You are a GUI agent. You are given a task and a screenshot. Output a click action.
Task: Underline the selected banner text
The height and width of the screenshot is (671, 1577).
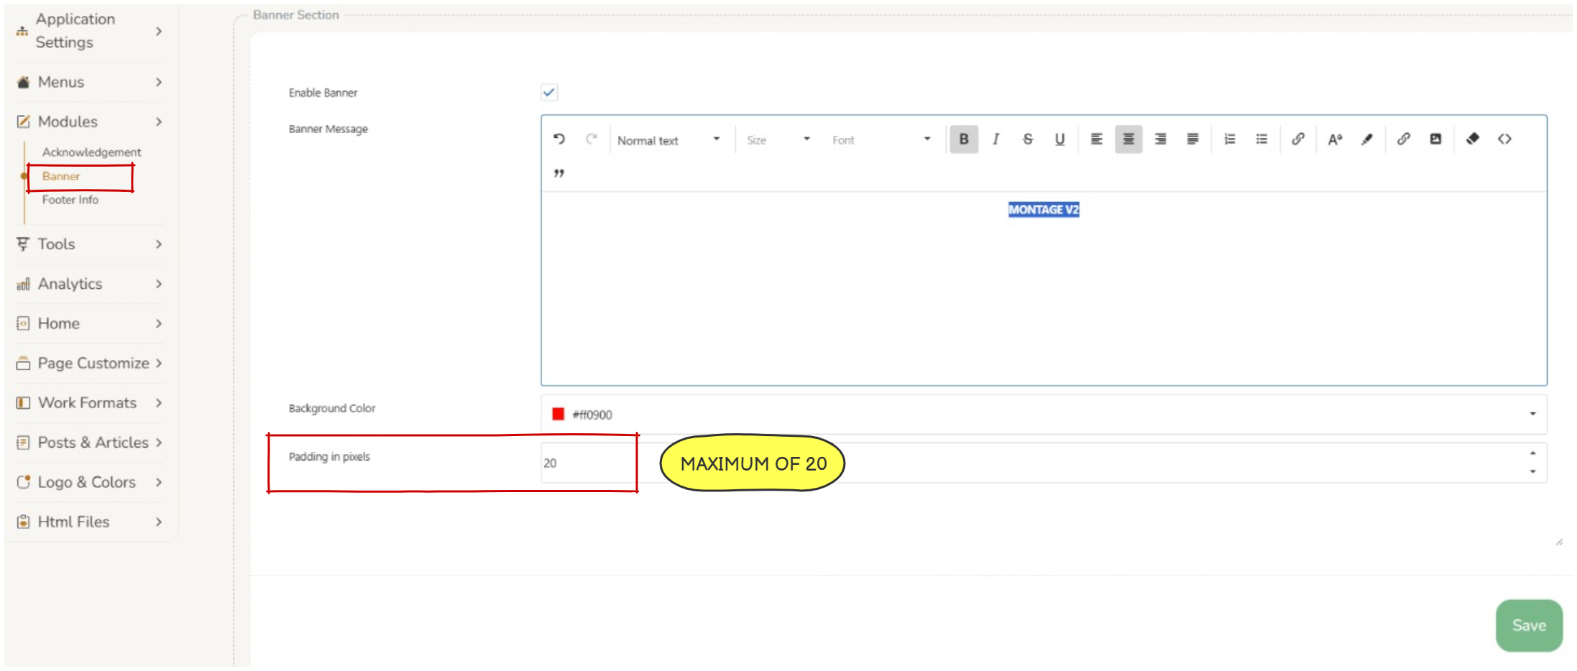1059,139
